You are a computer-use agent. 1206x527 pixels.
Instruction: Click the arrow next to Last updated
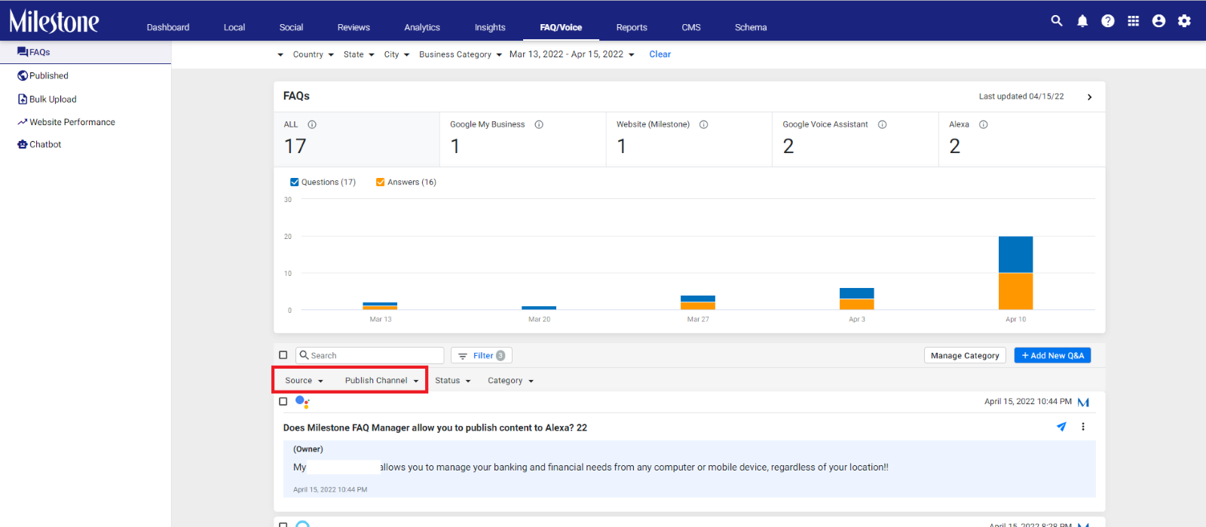(1090, 97)
